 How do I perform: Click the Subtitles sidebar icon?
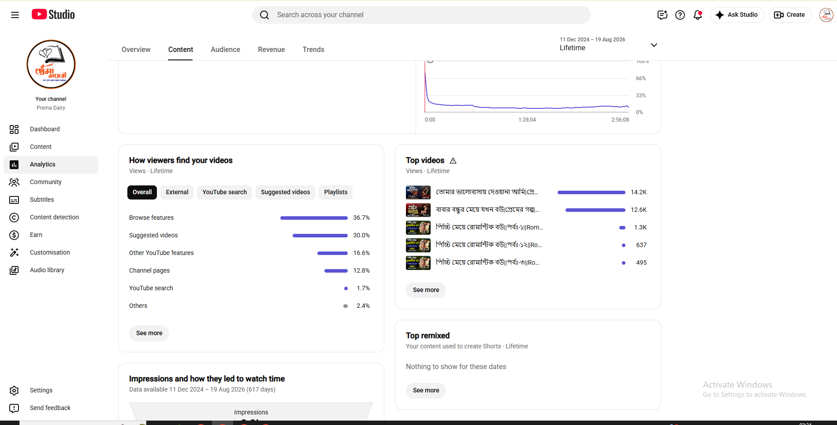point(14,200)
